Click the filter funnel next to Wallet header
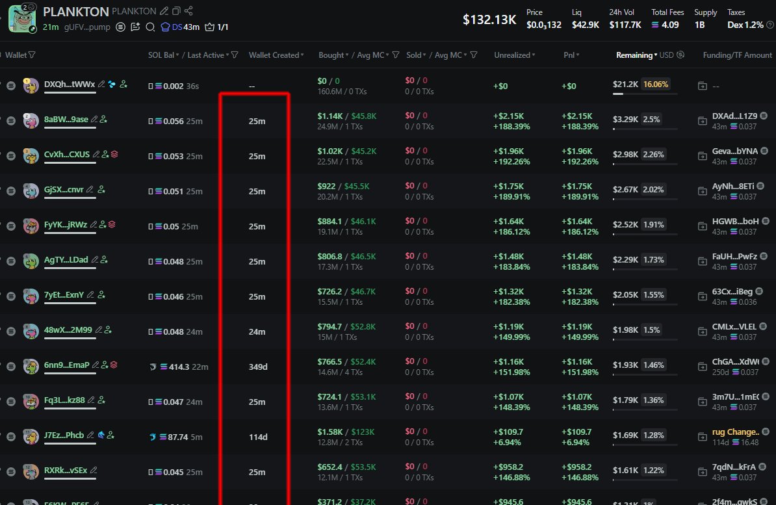The image size is (776, 505). (x=32, y=55)
